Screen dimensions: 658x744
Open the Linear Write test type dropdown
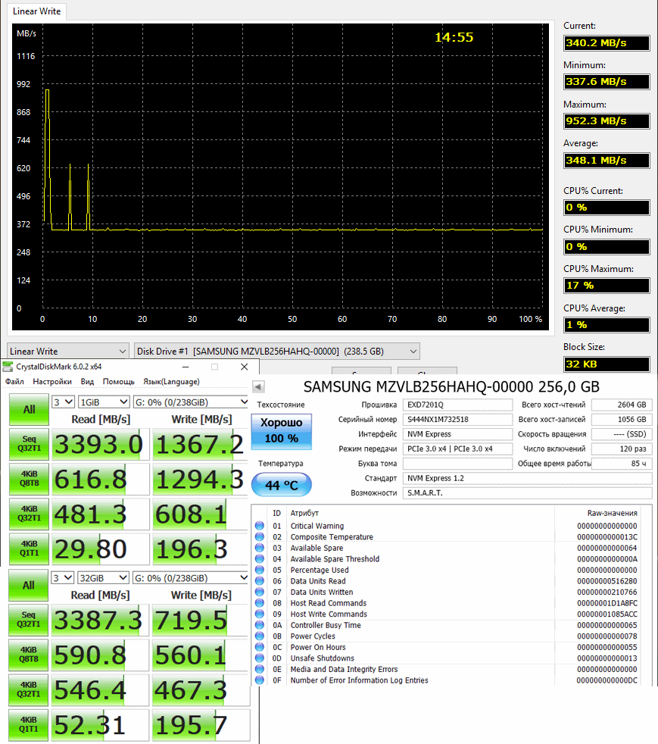point(68,351)
